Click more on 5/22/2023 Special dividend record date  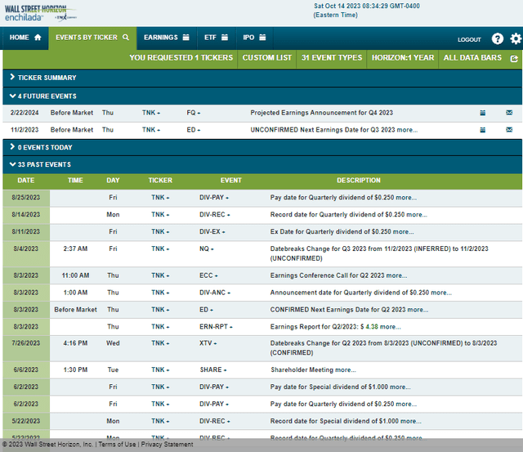(x=411, y=421)
